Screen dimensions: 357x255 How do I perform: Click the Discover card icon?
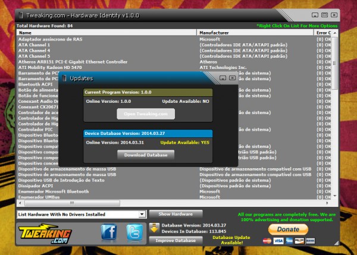click(x=299, y=241)
